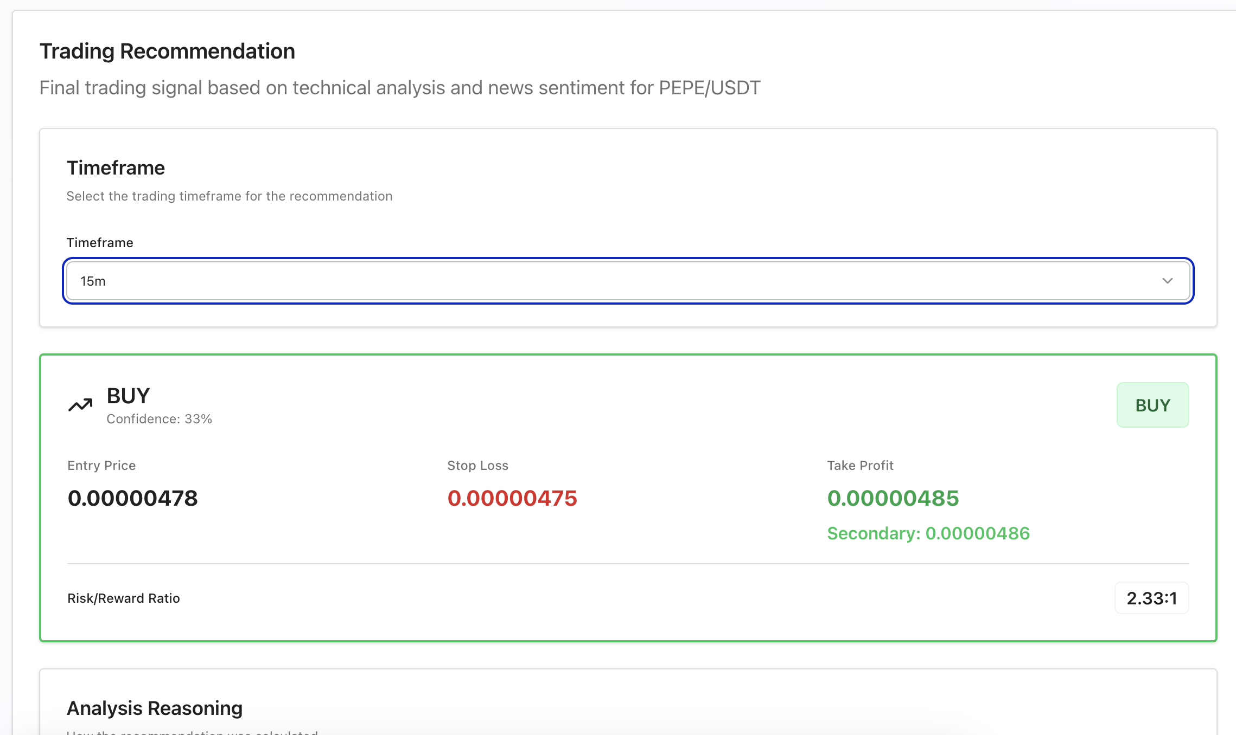
Task: Click the Secondary take profit target text
Action: pos(928,533)
